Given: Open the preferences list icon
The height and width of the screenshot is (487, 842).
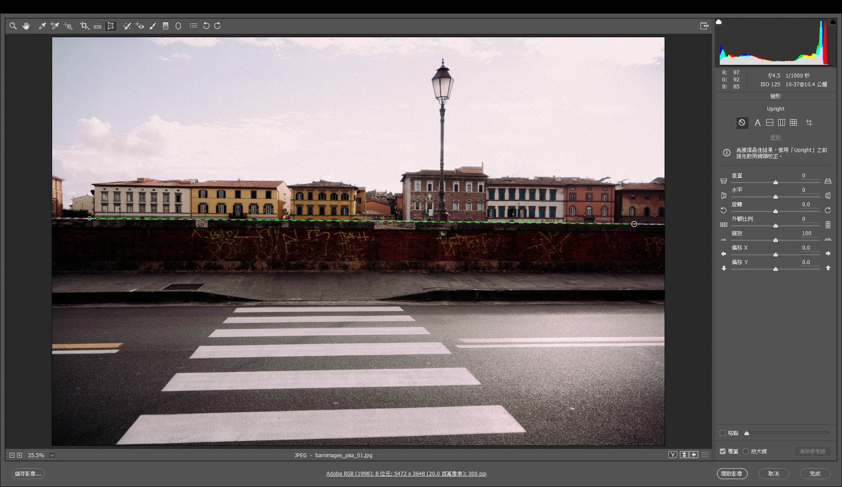Looking at the screenshot, I should 193,26.
